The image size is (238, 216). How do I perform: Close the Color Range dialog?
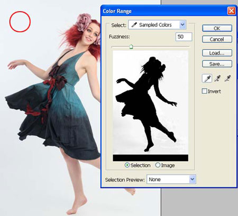232,11
